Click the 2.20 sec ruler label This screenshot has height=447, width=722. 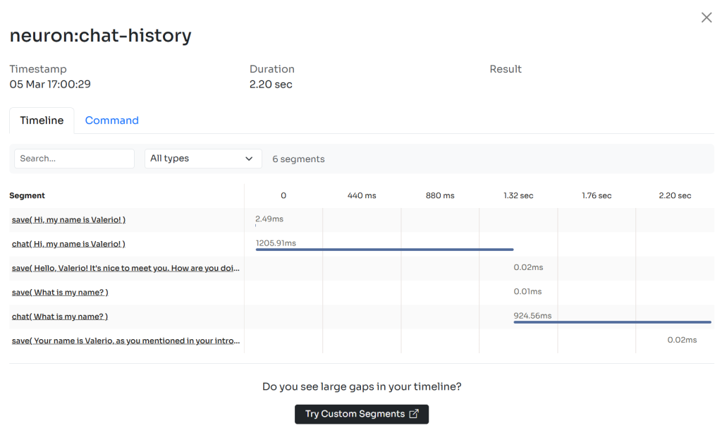(x=675, y=195)
